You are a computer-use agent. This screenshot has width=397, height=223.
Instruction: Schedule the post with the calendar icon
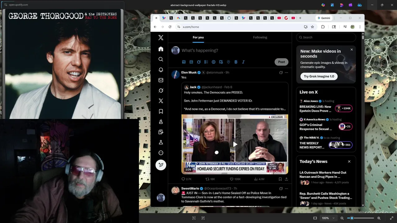(221, 62)
